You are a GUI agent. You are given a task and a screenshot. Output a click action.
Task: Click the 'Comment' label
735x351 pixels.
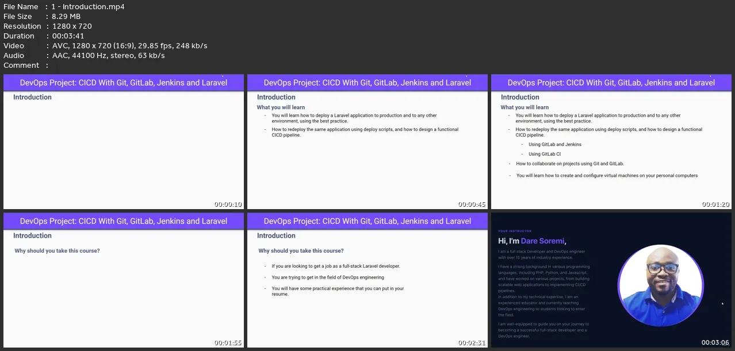tap(21, 65)
